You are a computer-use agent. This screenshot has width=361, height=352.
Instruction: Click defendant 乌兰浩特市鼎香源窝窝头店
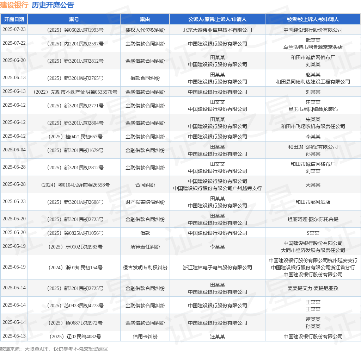point(313,47)
